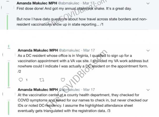Open first tweet's chevron options menu
This screenshot has height=117, width=159.
148,3
